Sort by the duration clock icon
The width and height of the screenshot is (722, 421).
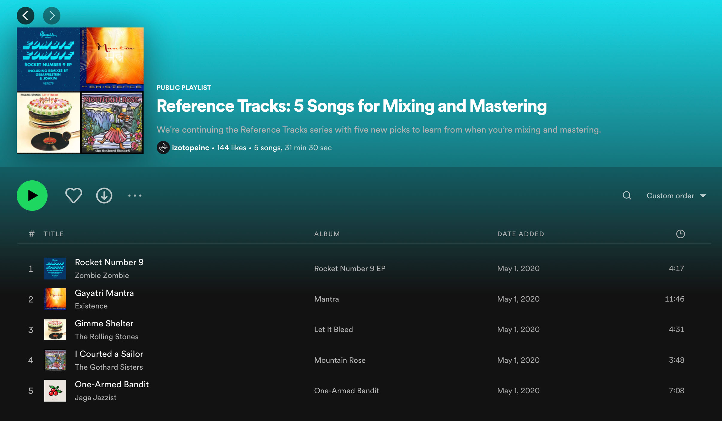click(x=680, y=234)
